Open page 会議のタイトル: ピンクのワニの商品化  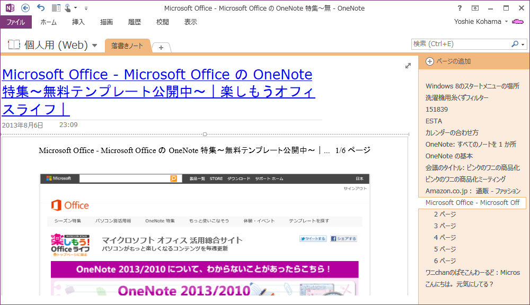[x=472, y=168]
